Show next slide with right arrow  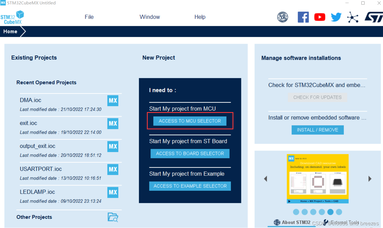(370, 179)
